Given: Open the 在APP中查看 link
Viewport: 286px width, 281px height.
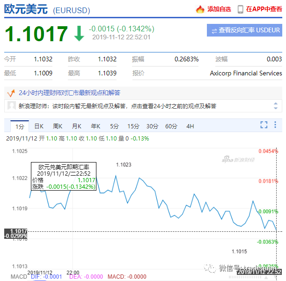Looking at the screenshot, I should (264, 9).
